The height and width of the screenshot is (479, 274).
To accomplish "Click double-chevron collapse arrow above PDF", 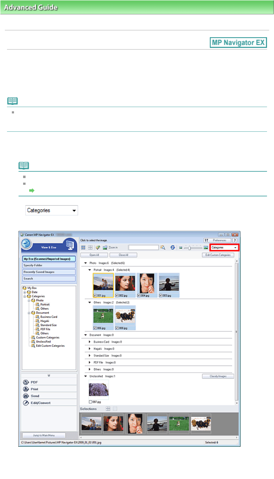I will pyautogui.click(x=49, y=375).
